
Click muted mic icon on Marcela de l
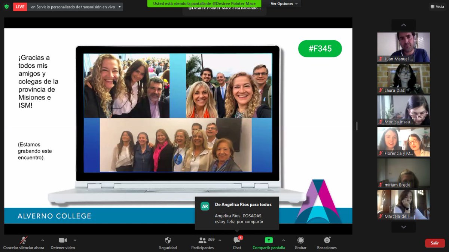pyautogui.click(x=381, y=216)
